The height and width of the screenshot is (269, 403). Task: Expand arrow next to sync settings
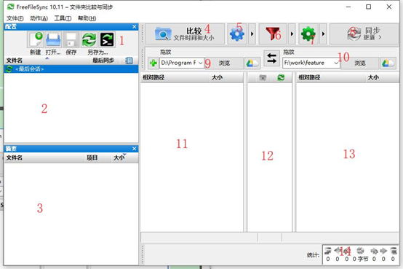pos(323,34)
